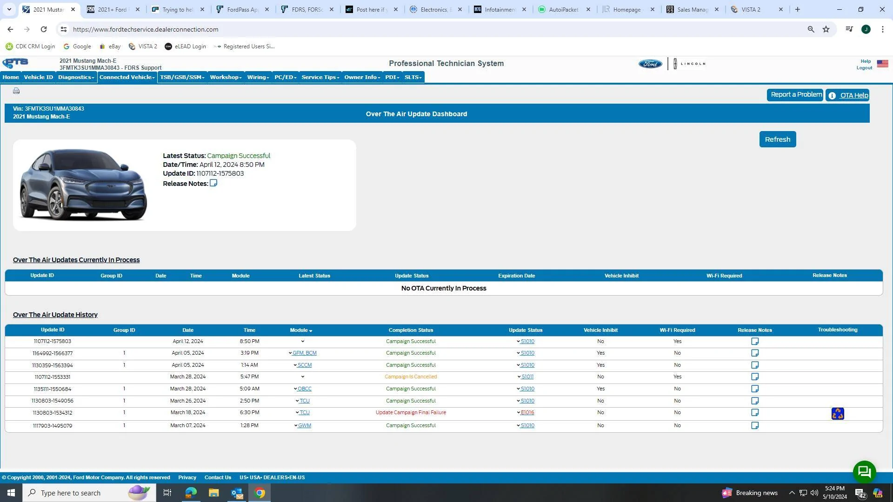
Task: Open release notes for update 1164992-1566377
Action: tap(755, 353)
